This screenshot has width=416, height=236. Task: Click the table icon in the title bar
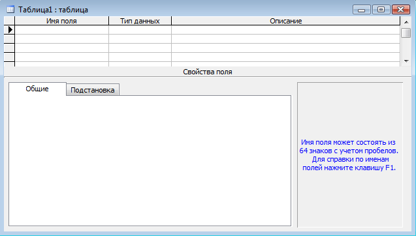(x=10, y=10)
